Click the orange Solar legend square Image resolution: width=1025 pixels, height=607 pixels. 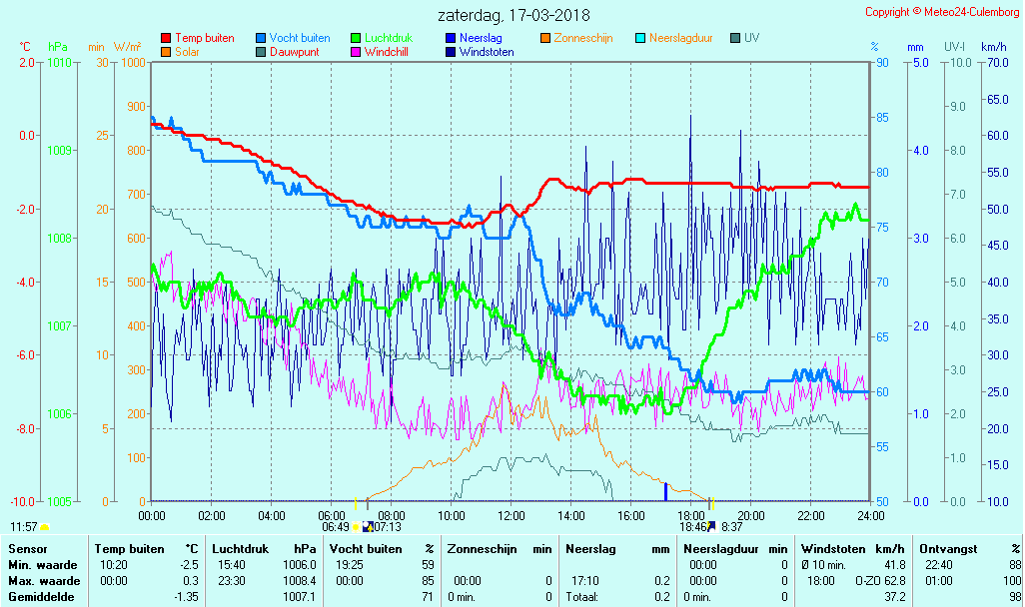(x=166, y=52)
